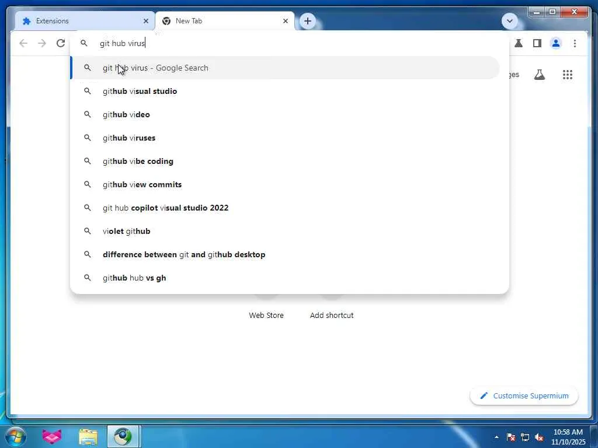This screenshot has height=448, width=598.
Task: Open the labs flask icon on page
Action: tap(539, 75)
